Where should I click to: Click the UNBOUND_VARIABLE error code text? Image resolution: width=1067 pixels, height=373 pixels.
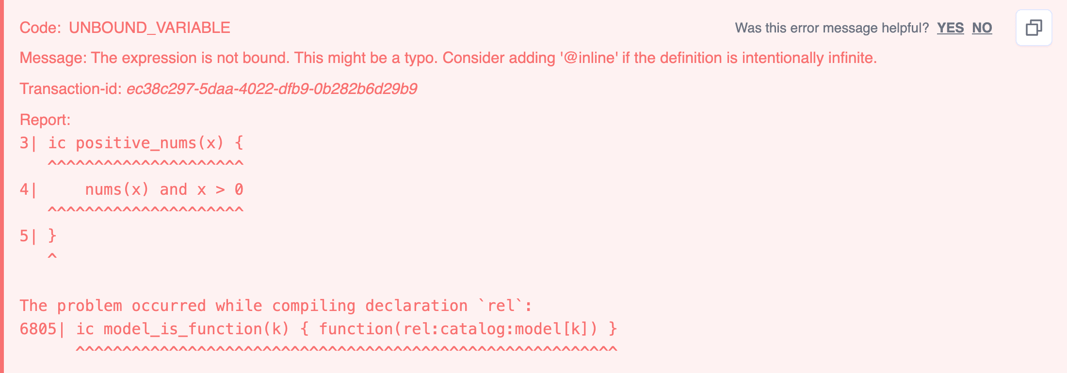149,28
